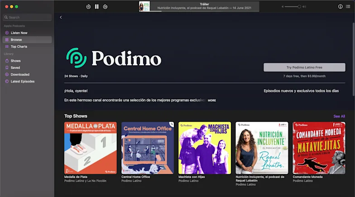Viewport: 355px width, 197px height.
Task: Open the episode info button
Action: [341, 6]
